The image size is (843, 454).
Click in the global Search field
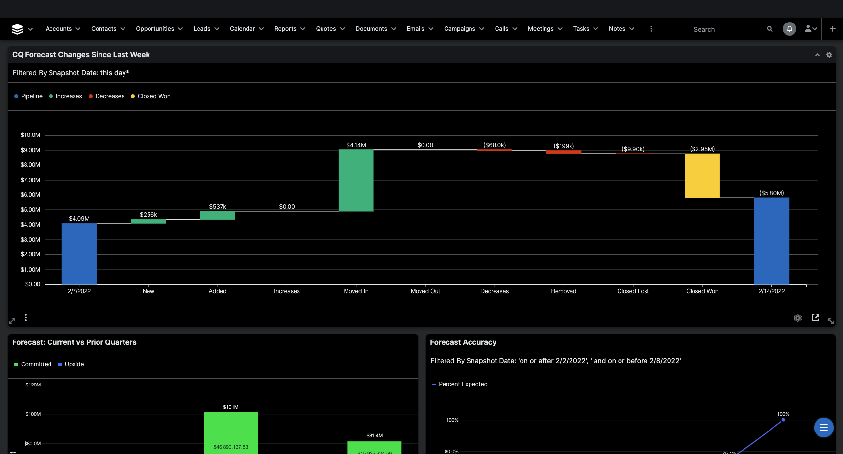click(x=728, y=29)
